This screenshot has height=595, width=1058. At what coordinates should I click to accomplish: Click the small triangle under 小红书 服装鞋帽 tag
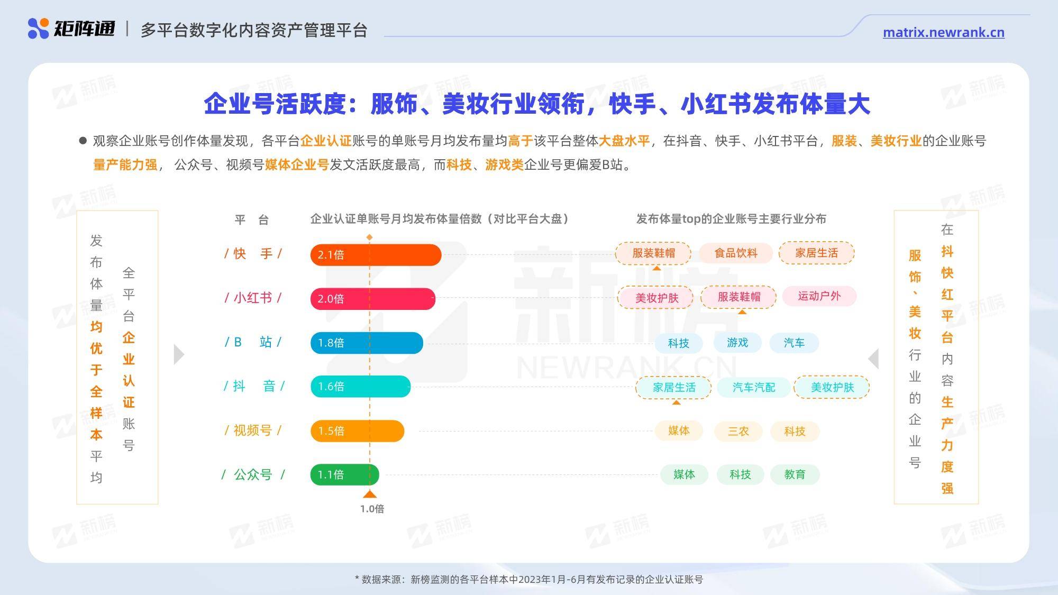(742, 312)
